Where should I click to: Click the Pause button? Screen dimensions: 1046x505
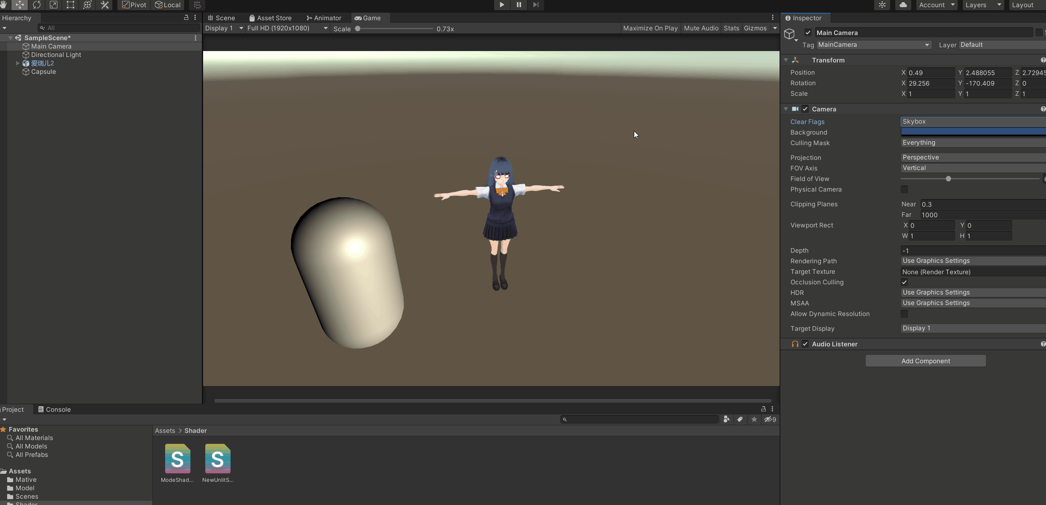pyautogui.click(x=519, y=5)
